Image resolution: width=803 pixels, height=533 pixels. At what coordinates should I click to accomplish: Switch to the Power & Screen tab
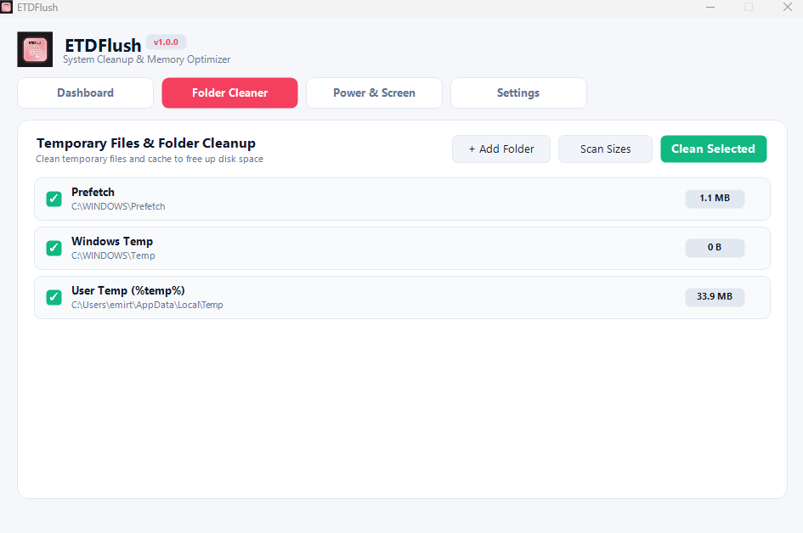[375, 93]
